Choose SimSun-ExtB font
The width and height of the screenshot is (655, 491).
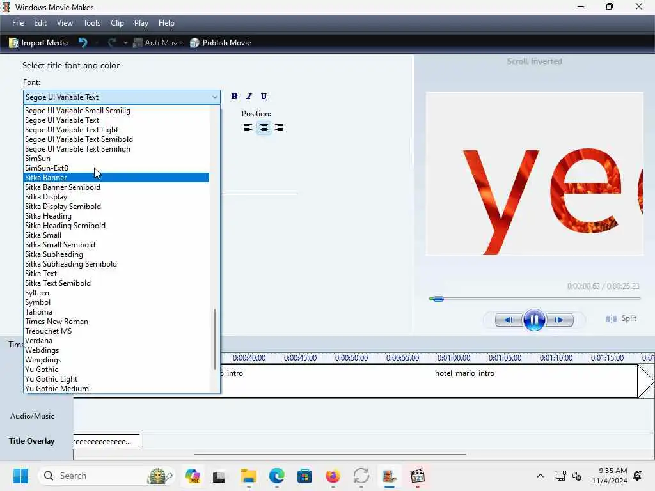[x=116, y=168]
